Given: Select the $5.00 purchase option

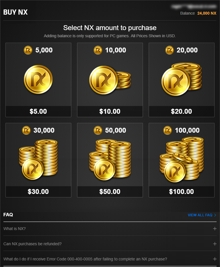Looking at the screenshot, I should [x=38, y=111].
